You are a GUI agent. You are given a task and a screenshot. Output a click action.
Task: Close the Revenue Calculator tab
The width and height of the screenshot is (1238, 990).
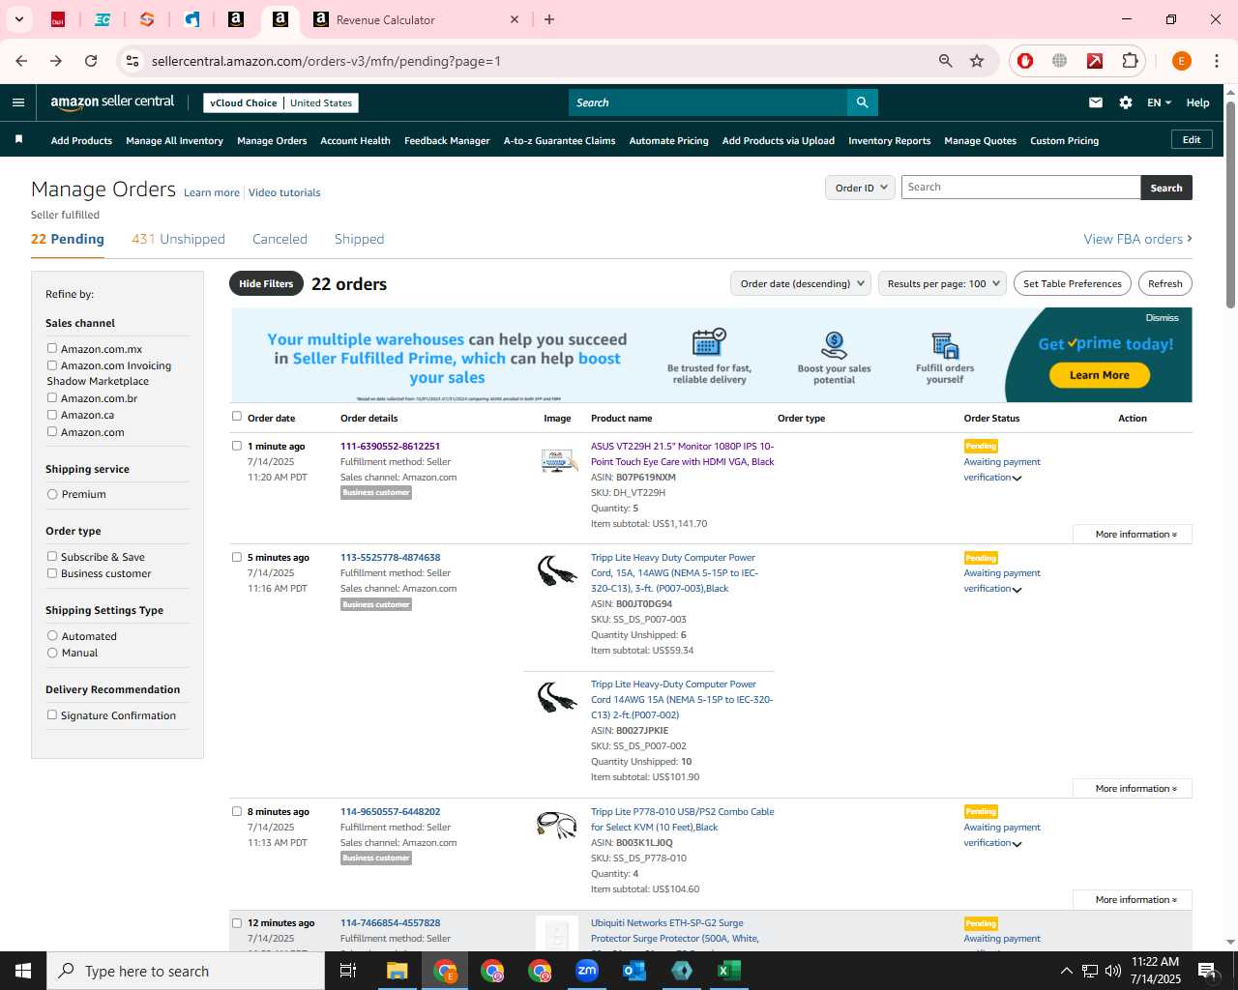515,19
